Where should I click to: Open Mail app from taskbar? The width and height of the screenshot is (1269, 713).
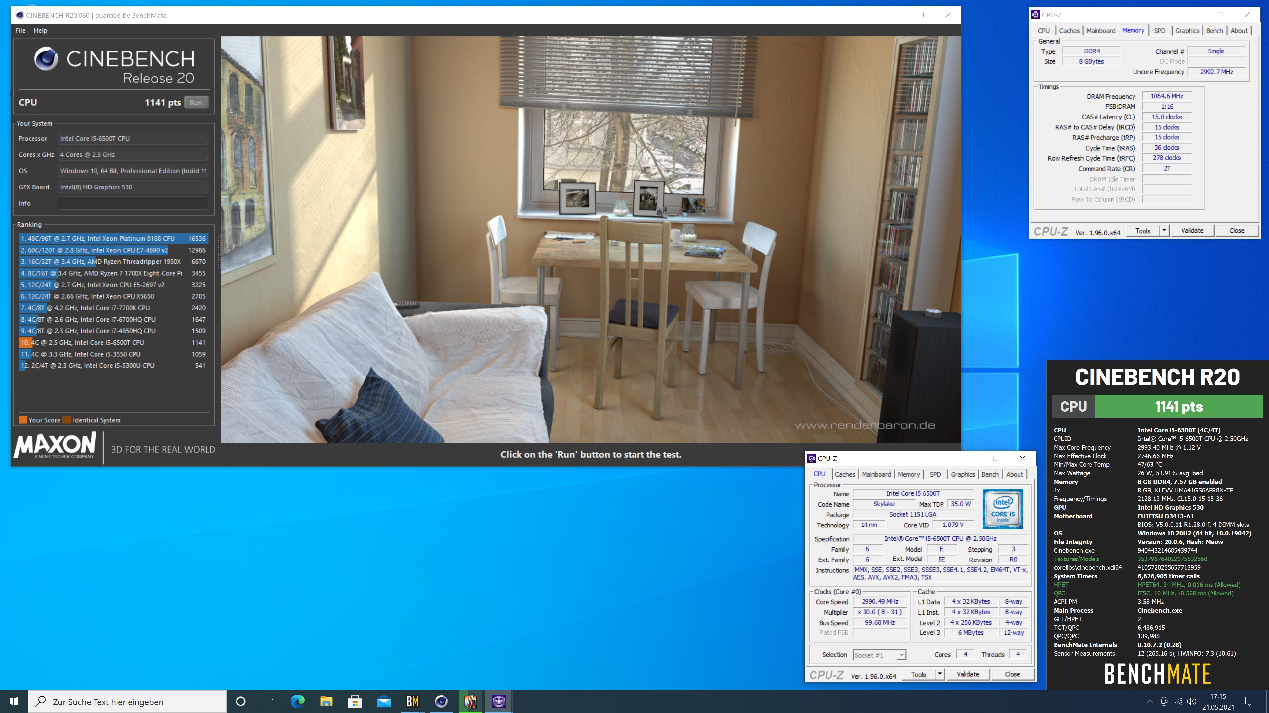point(384,701)
